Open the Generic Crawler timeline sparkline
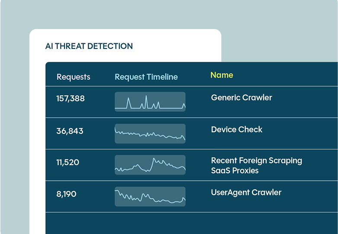 150,102
